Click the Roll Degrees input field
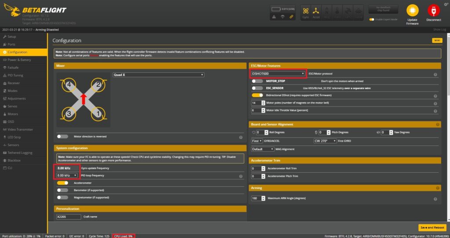450x238 pixels. (x=262, y=132)
